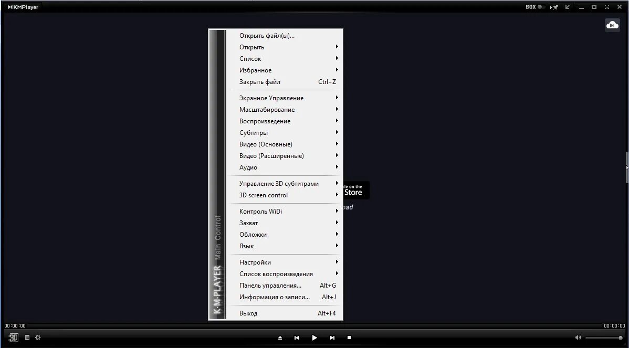Mute audio via speaker icon
This screenshot has height=348, width=629.
point(578,338)
